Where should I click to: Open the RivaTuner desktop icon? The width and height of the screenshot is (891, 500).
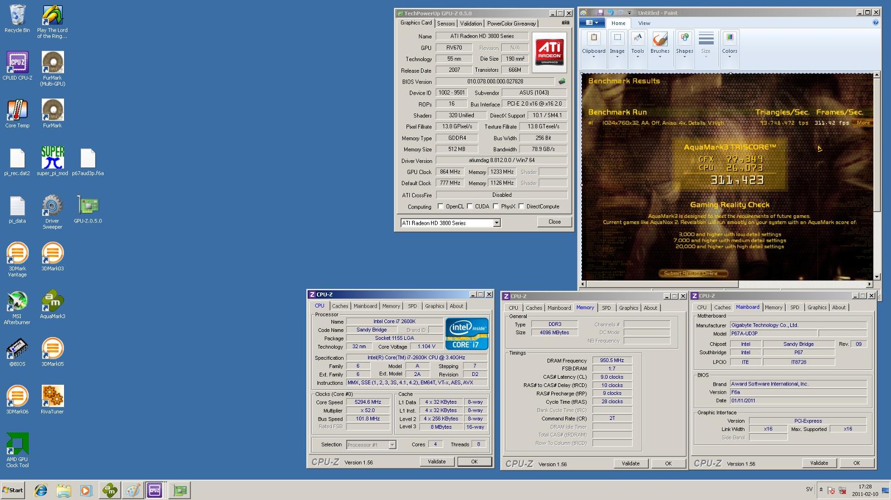pyautogui.click(x=52, y=400)
